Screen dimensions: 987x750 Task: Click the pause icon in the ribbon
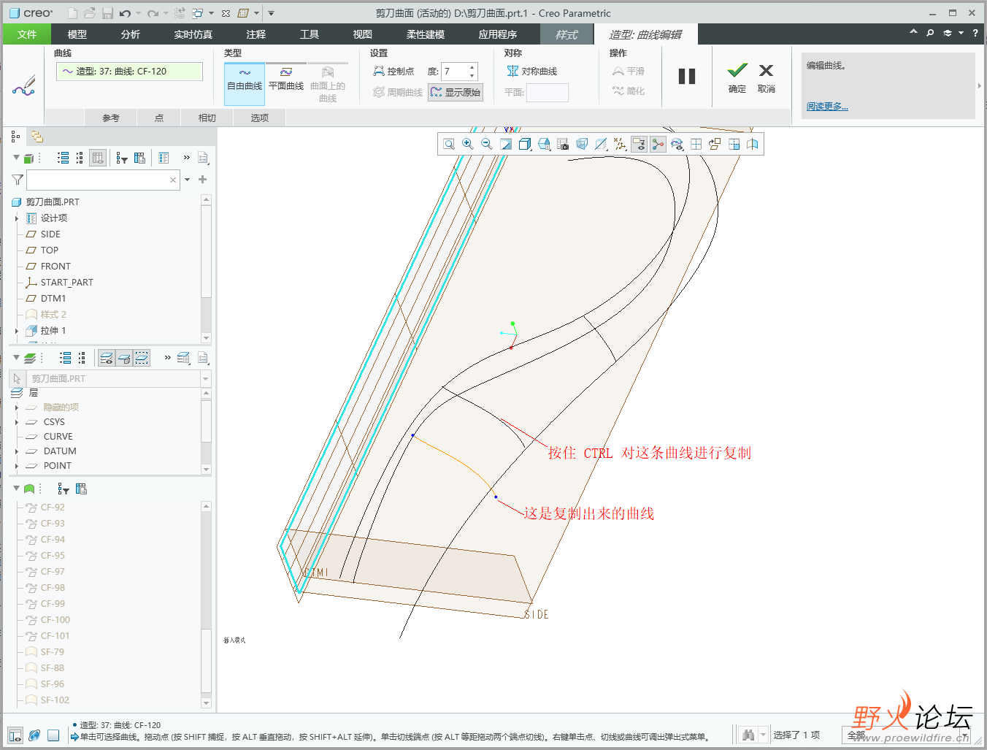687,77
